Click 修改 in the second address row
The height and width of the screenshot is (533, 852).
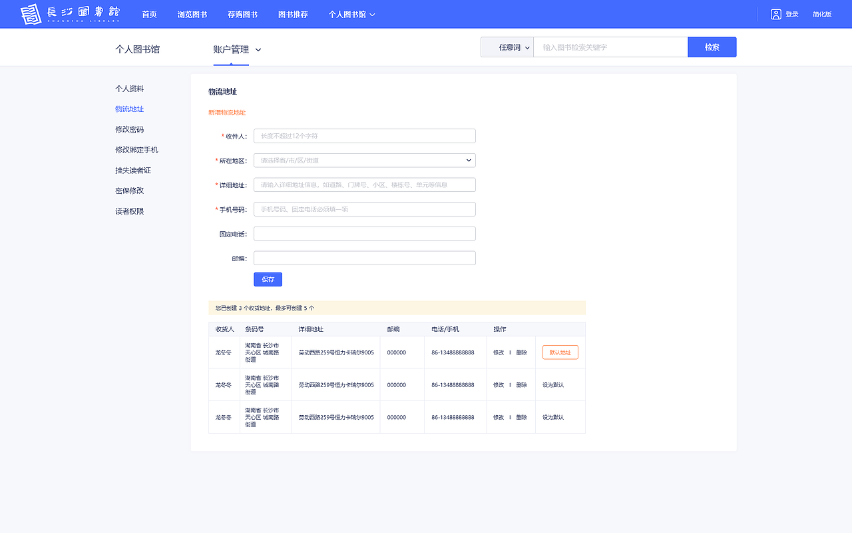499,385
